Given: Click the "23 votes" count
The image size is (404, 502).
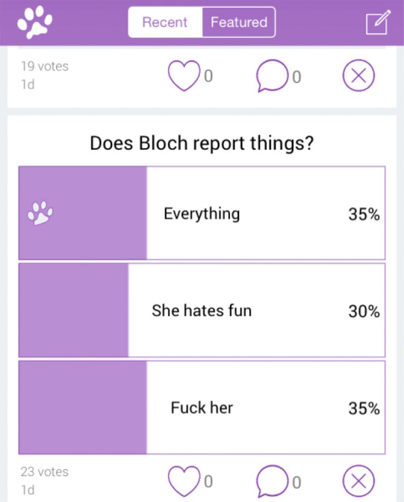Looking at the screenshot, I should coord(44,472).
